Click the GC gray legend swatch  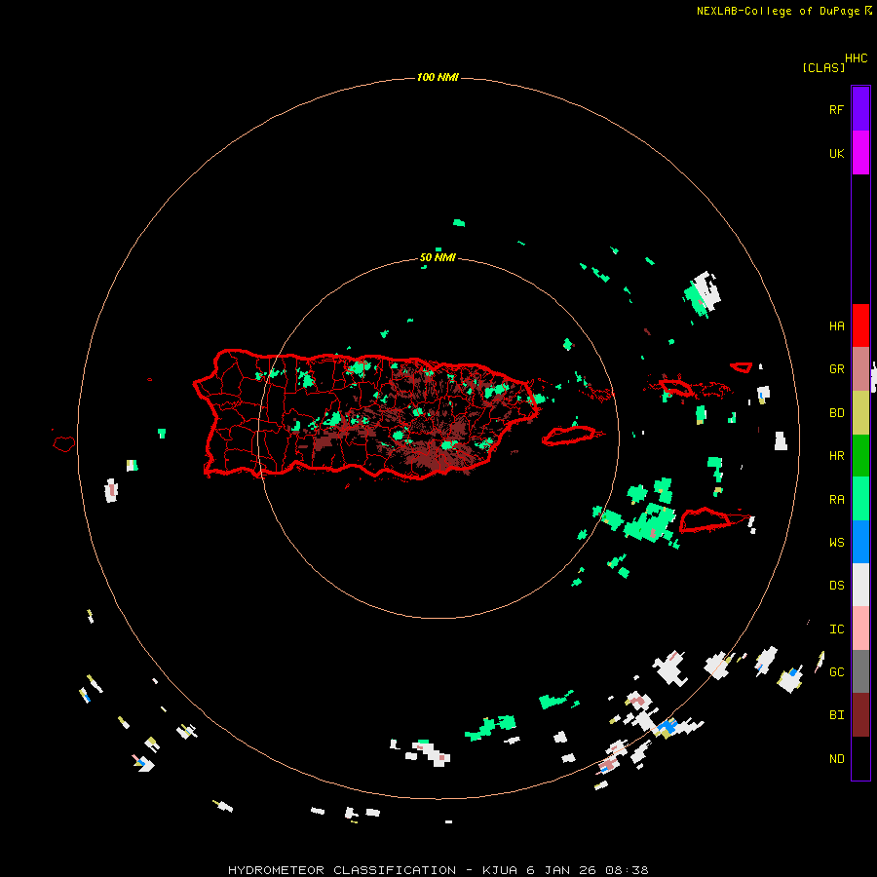[x=860, y=671]
